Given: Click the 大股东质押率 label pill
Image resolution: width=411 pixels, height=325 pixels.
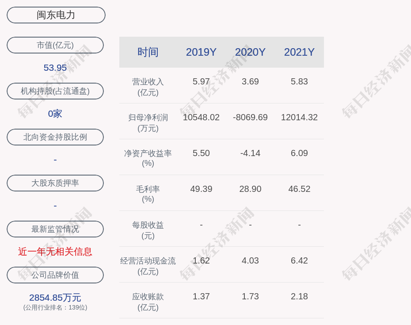Looking at the screenshot, I should [x=55, y=183].
